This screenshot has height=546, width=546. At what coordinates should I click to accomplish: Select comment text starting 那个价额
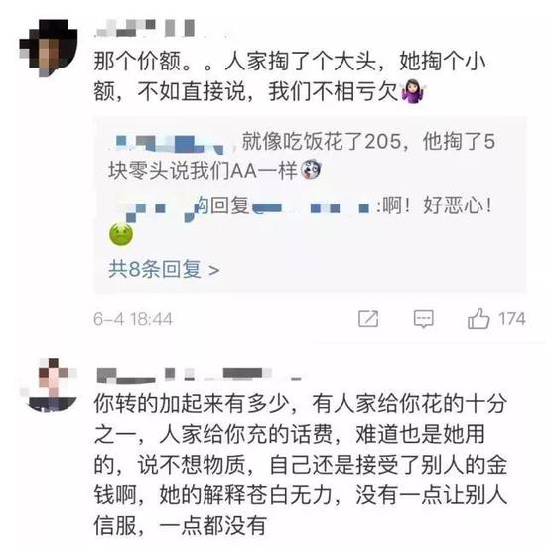[x=289, y=76]
